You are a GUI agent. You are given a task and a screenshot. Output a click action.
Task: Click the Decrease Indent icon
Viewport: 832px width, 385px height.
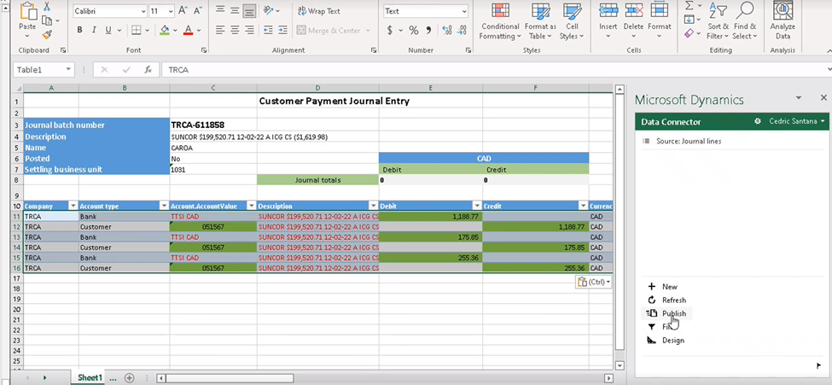click(268, 30)
